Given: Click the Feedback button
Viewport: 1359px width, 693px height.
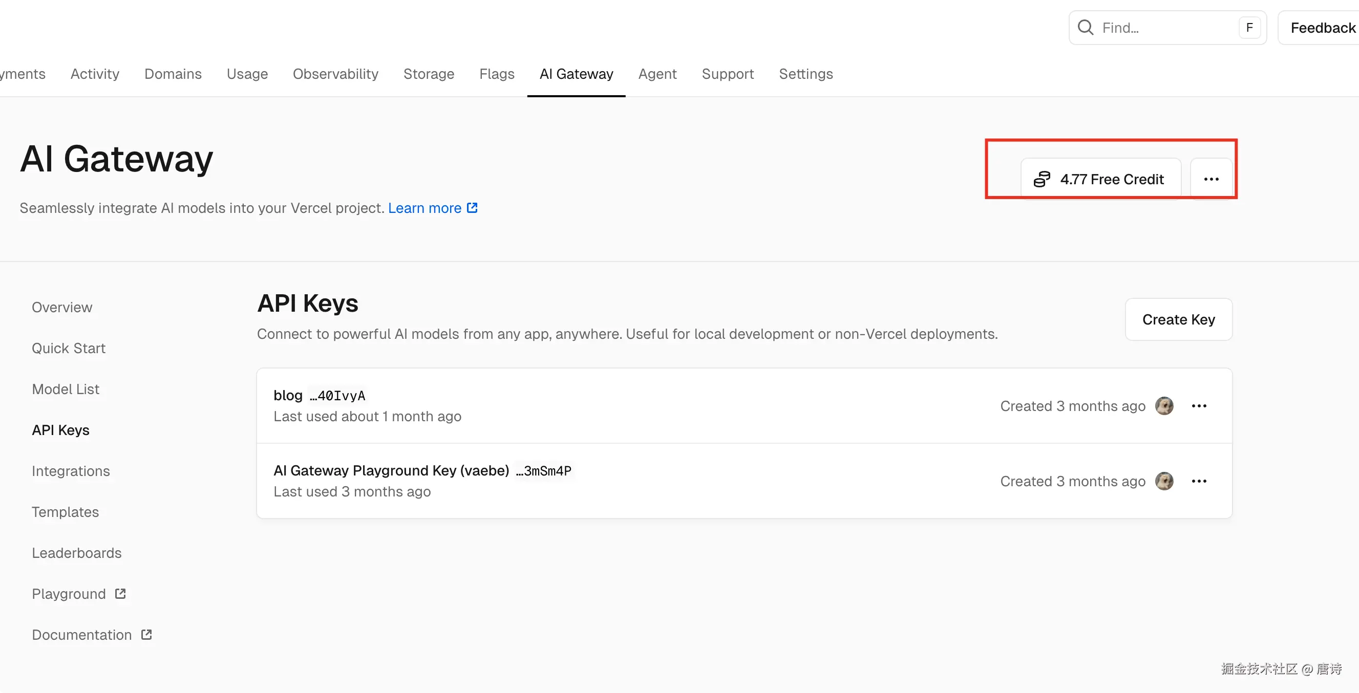Looking at the screenshot, I should click(1322, 28).
